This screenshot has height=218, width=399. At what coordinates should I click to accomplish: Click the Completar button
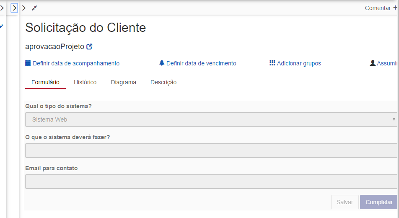coord(378,202)
